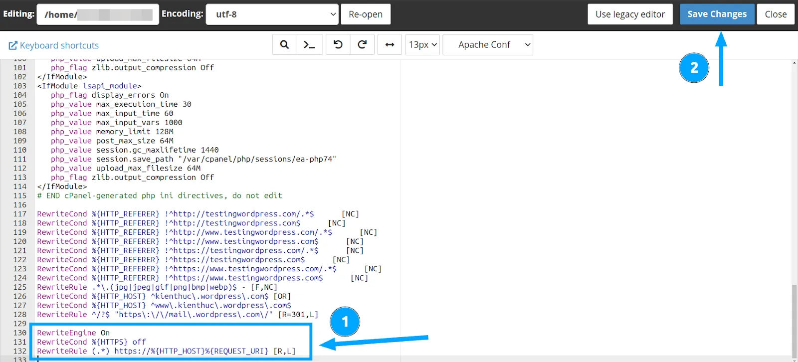The image size is (798, 362).
Task: Click line 117 RewriteCond testingwordpress.com/.*$
Action: (198, 214)
